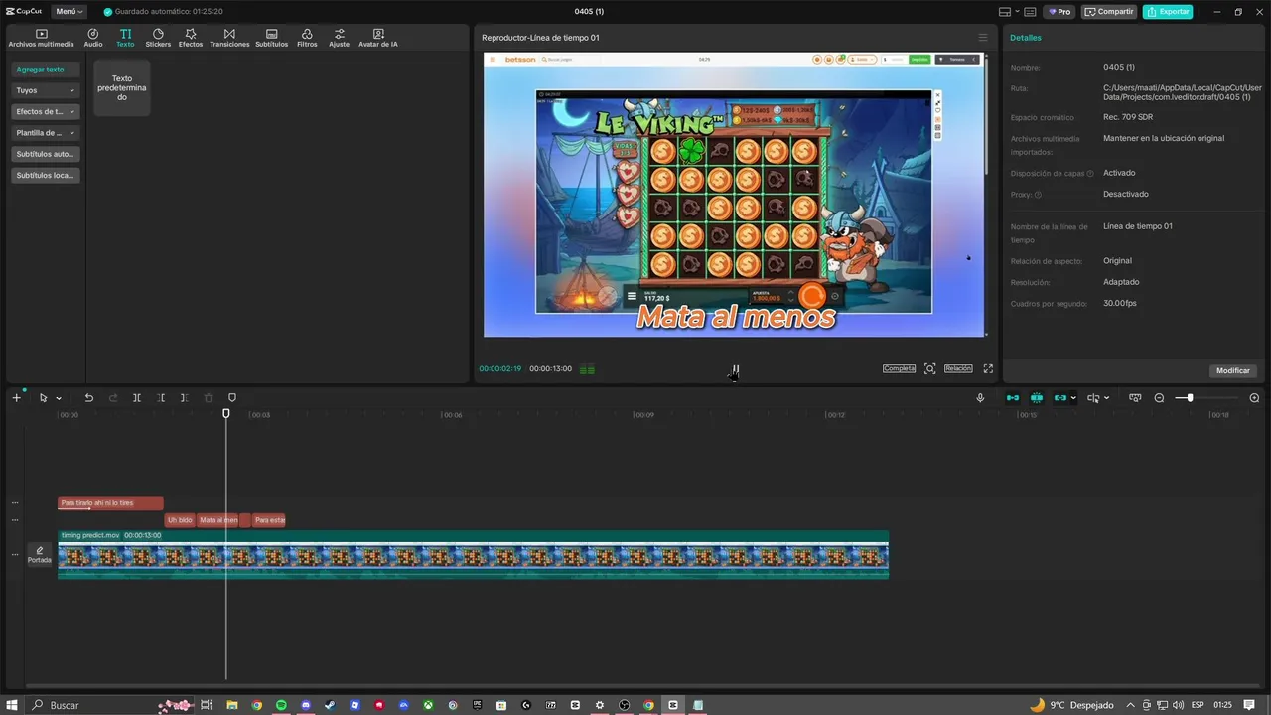Switch to the Audio tab
1271x715 pixels.
(93, 38)
